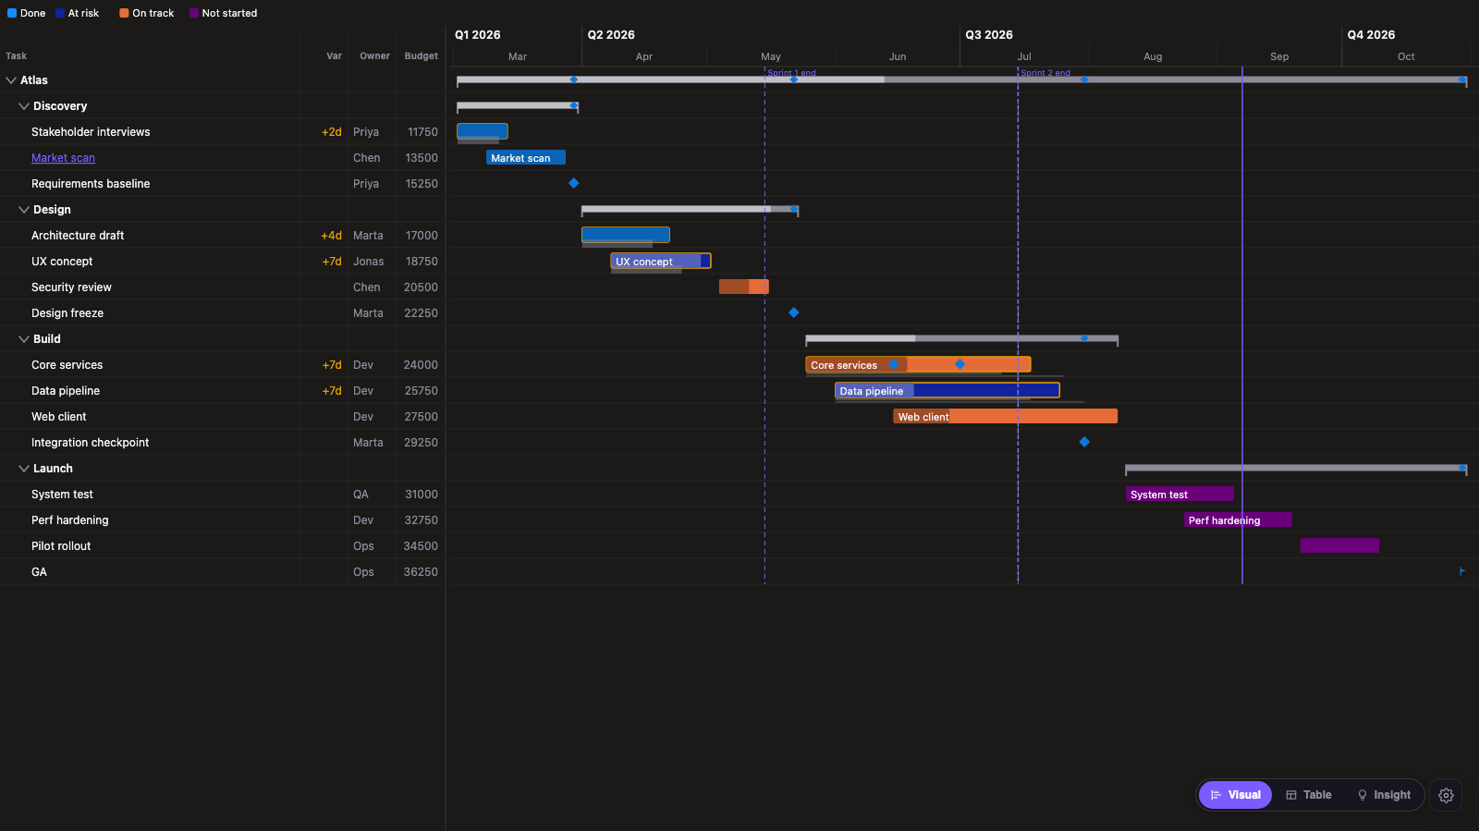Screen dimensions: 1479x831
Task: Switch to the Insight view tab
Action: [1384, 795]
